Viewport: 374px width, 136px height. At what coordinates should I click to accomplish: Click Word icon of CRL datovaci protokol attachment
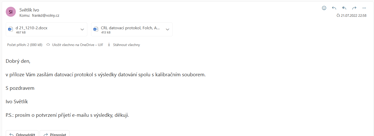tap(96, 29)
